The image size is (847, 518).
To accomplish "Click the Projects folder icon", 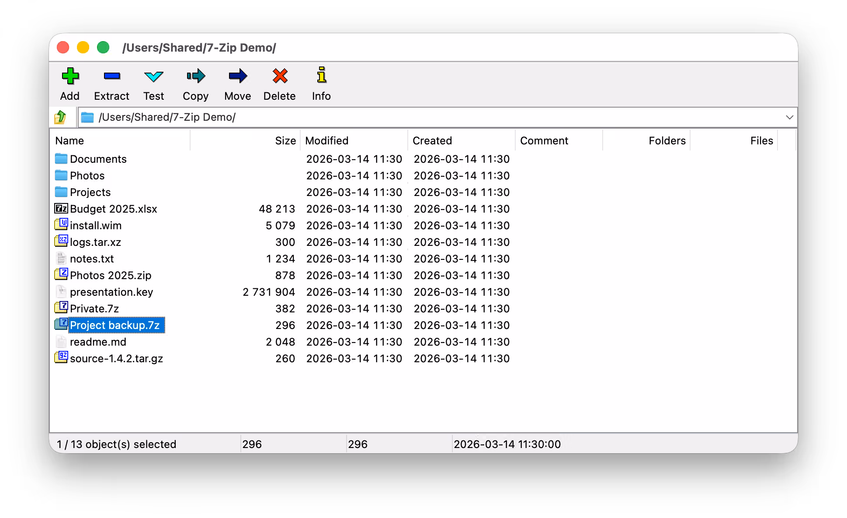I will pyautogui.click(x=61, y=192).
